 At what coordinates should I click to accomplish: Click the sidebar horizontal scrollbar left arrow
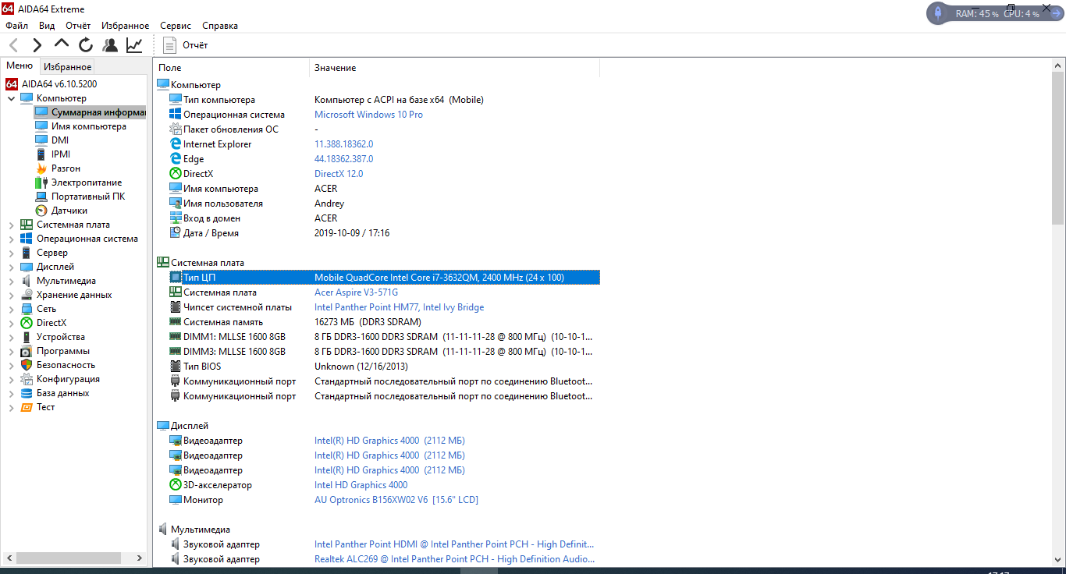click(9, 558)
